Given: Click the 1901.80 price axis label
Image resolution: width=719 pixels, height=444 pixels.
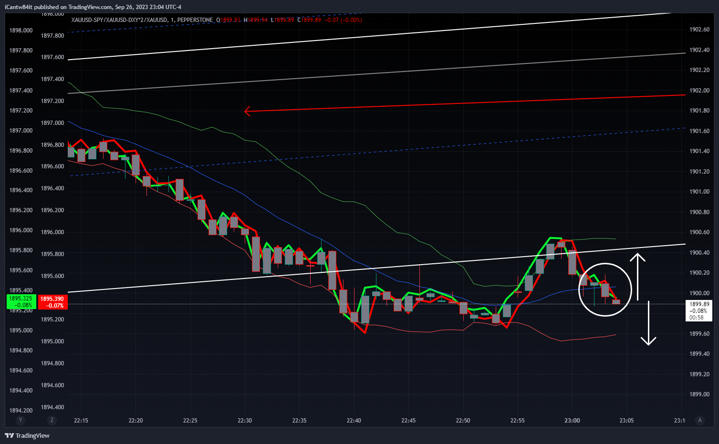Looking at the screenshot, I should (699, 111).
